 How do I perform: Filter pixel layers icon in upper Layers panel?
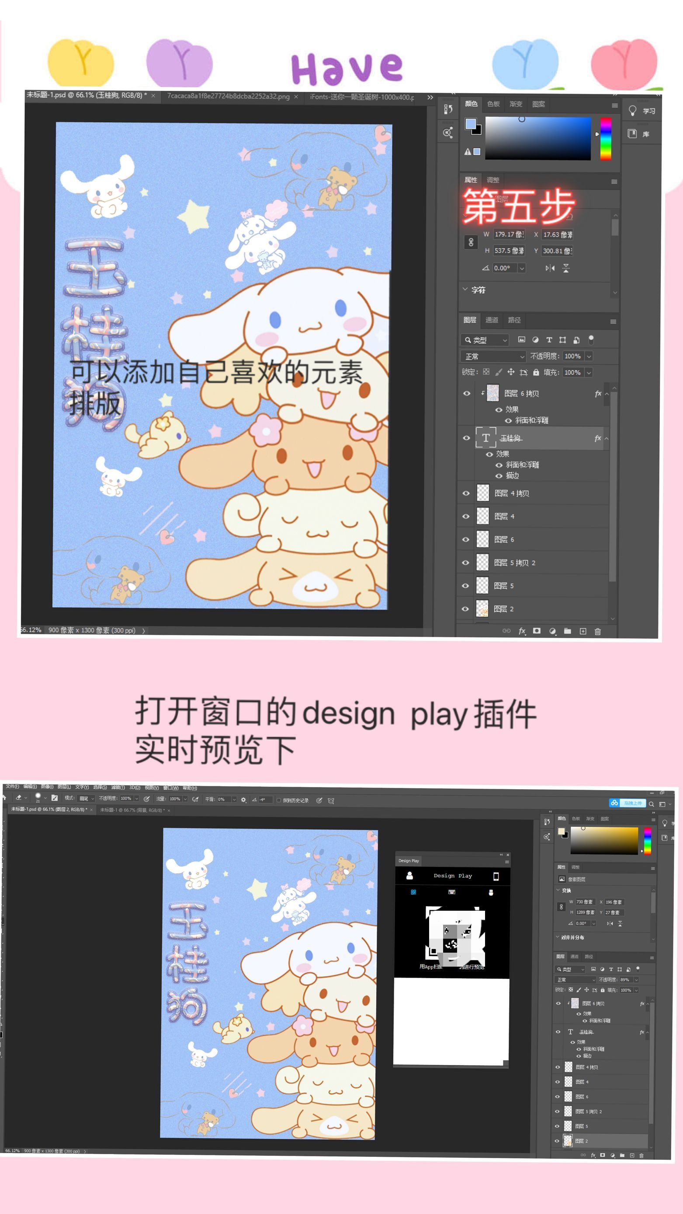click(521, 339)
